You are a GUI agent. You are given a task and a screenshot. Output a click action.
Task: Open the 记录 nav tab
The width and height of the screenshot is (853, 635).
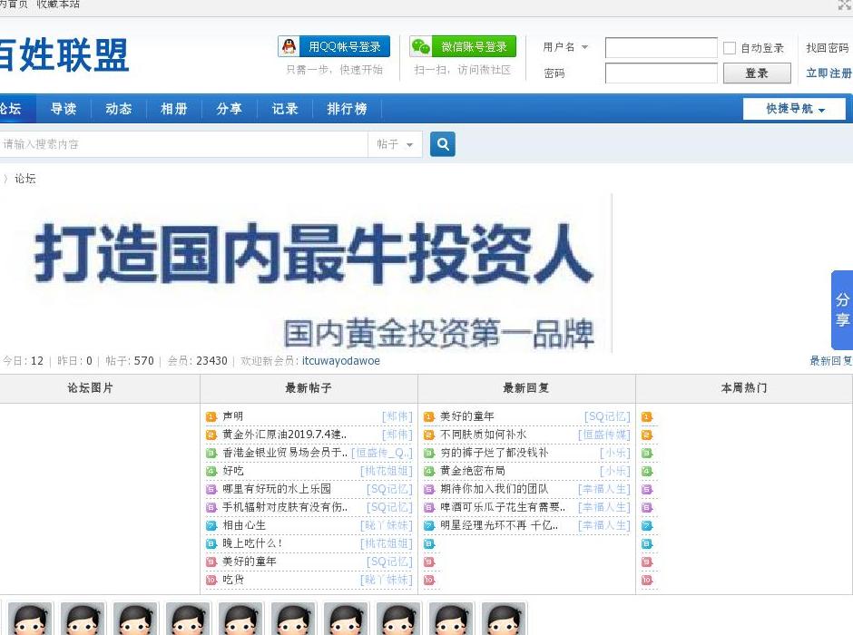[285, 109]
